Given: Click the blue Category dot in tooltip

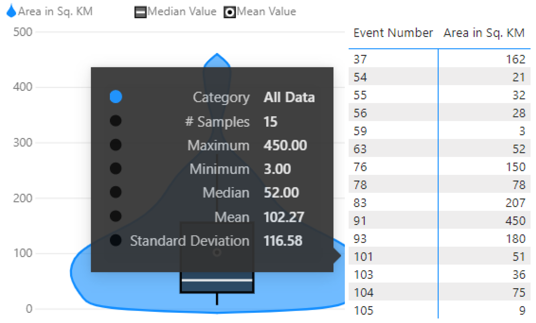Looking at the screenshot, I should coord(116,97).
